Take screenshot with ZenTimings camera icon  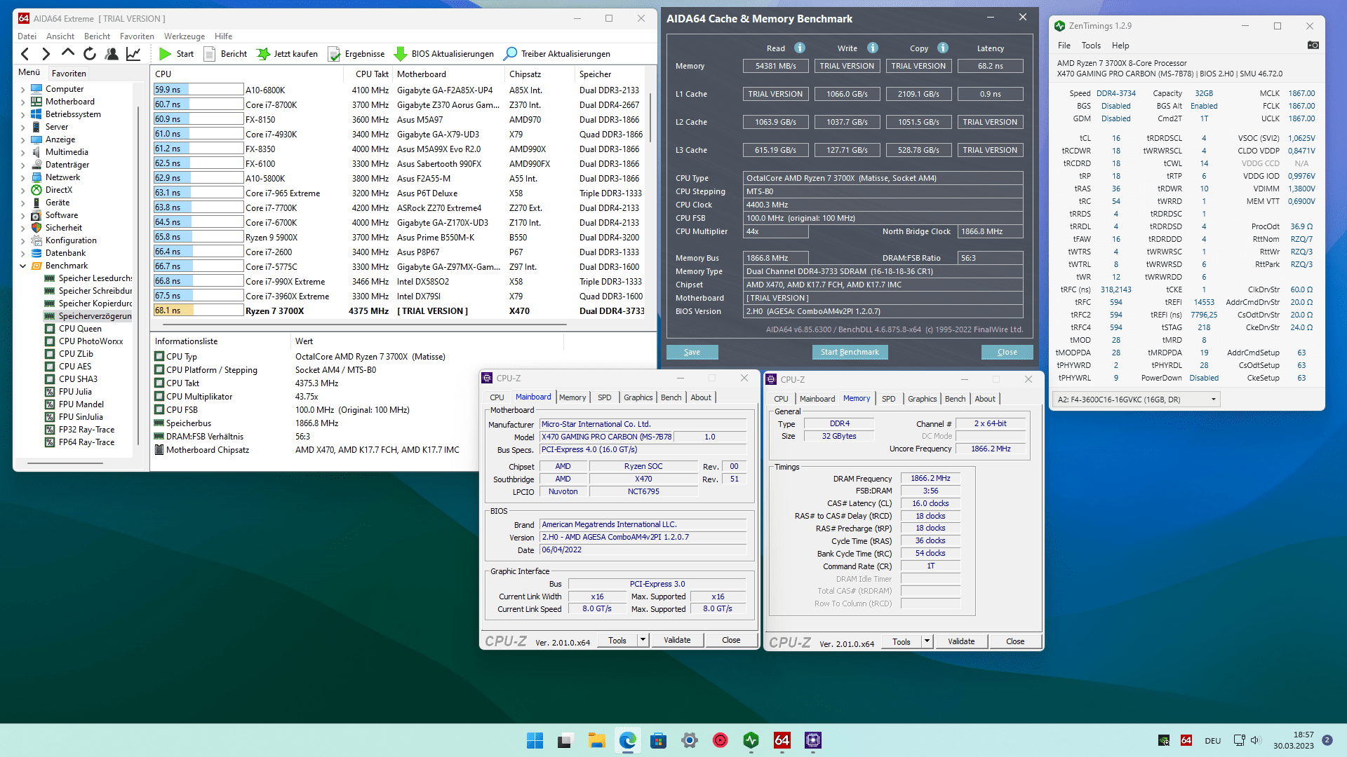pyautogui.click(x=1313, y=45)
